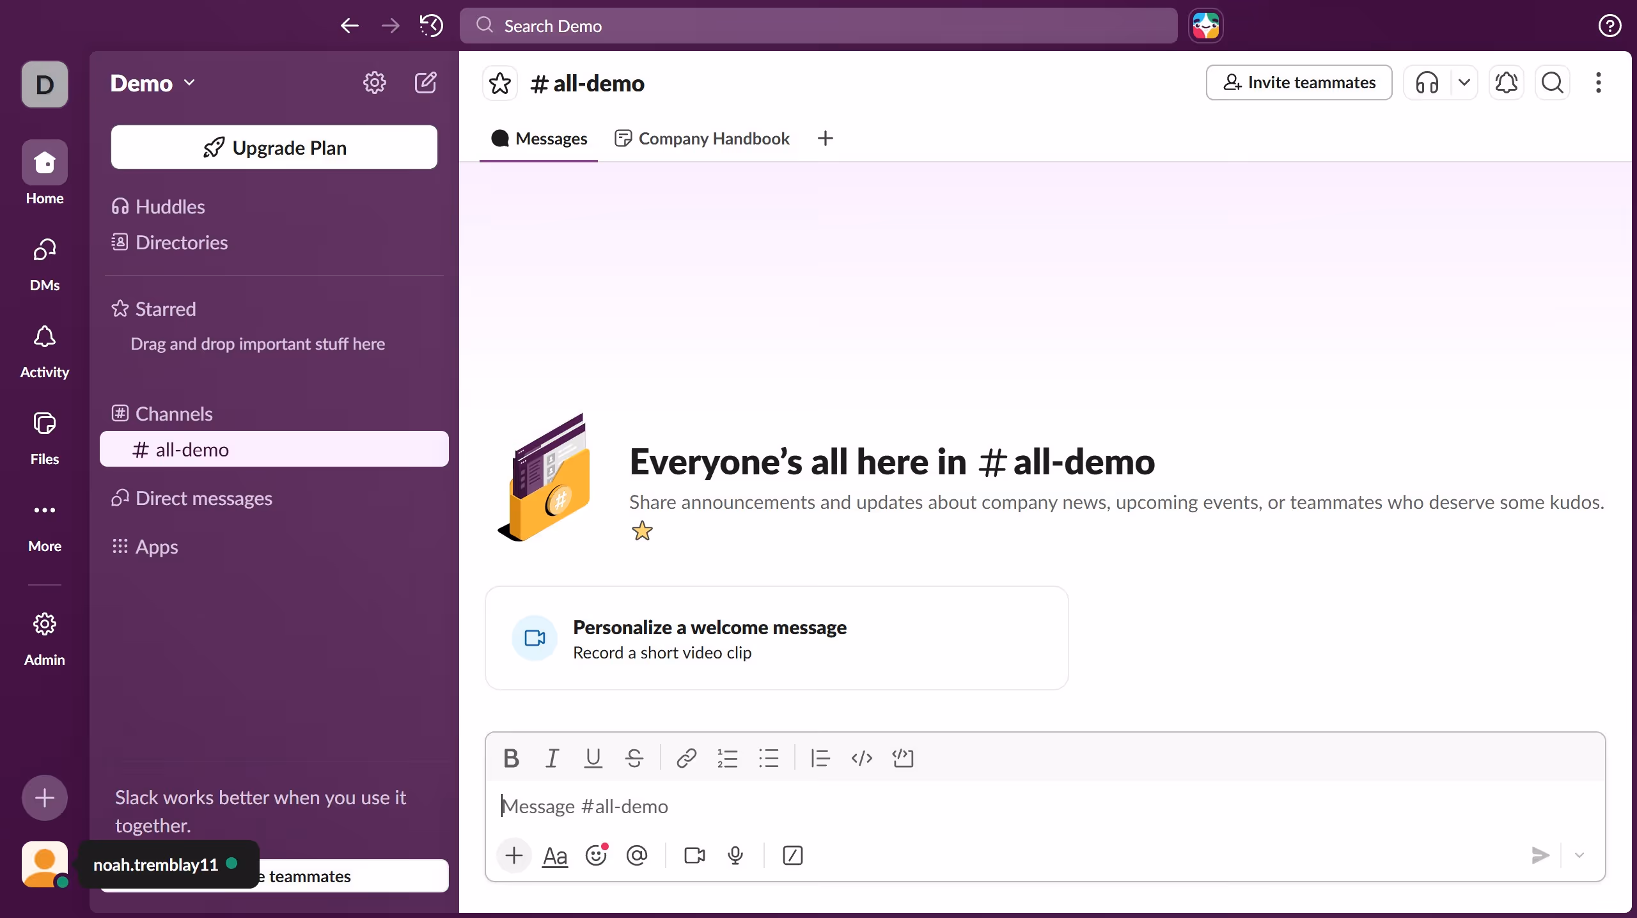This screenshot has height=918, width=1637.
Task: Select the Demo workspace D tile
Action: (45, 84)
